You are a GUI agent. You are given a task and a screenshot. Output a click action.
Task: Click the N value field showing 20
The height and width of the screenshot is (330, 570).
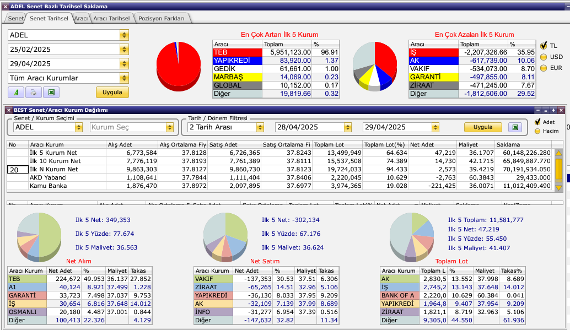18,170
